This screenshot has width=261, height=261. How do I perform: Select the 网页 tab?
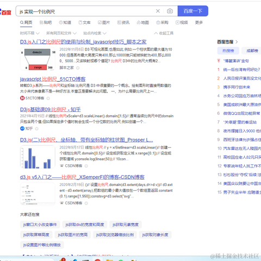26,22
